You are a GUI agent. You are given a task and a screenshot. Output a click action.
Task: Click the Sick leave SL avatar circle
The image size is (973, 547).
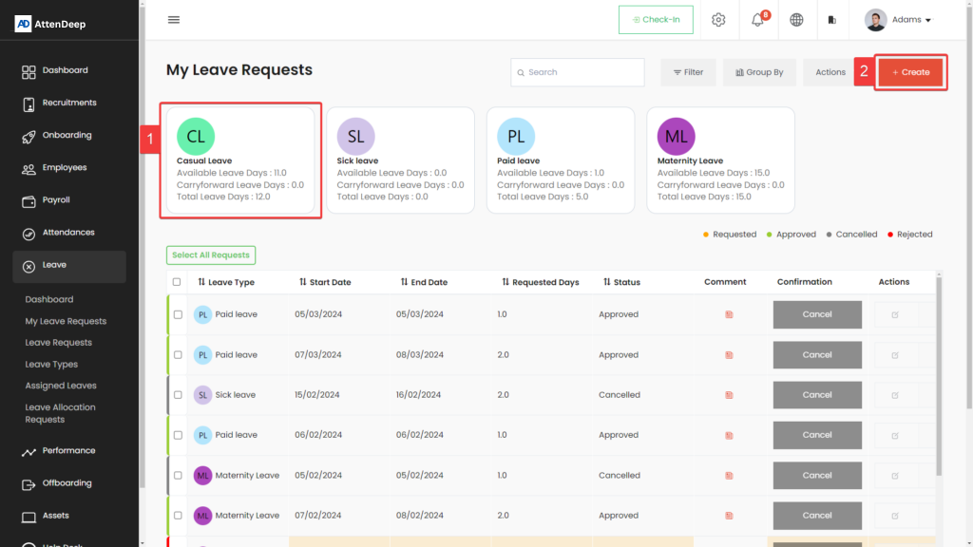click(x=355, y=137)
